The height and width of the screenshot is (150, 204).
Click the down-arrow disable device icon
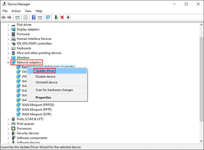point(68,17)
